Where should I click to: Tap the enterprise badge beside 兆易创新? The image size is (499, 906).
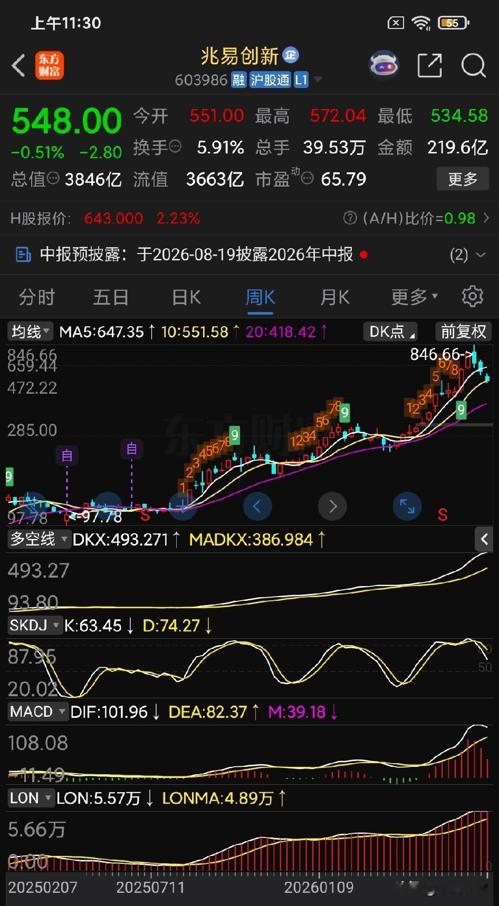click(291, 55)
